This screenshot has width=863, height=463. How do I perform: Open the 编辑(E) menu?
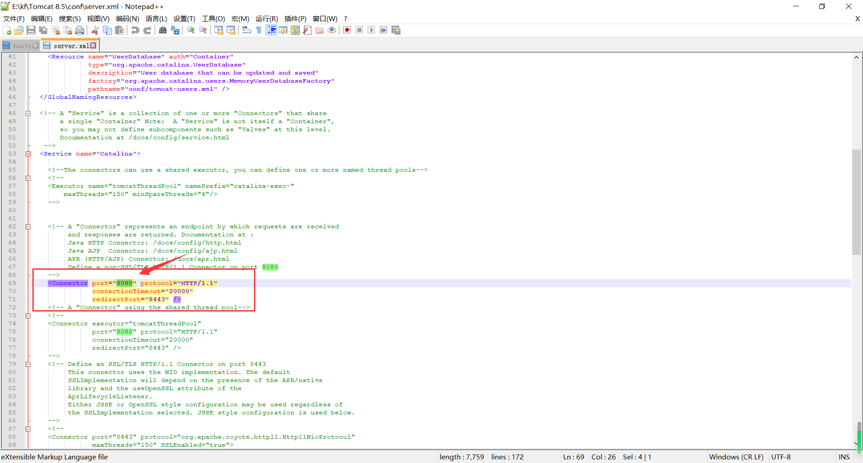point(42,18)
